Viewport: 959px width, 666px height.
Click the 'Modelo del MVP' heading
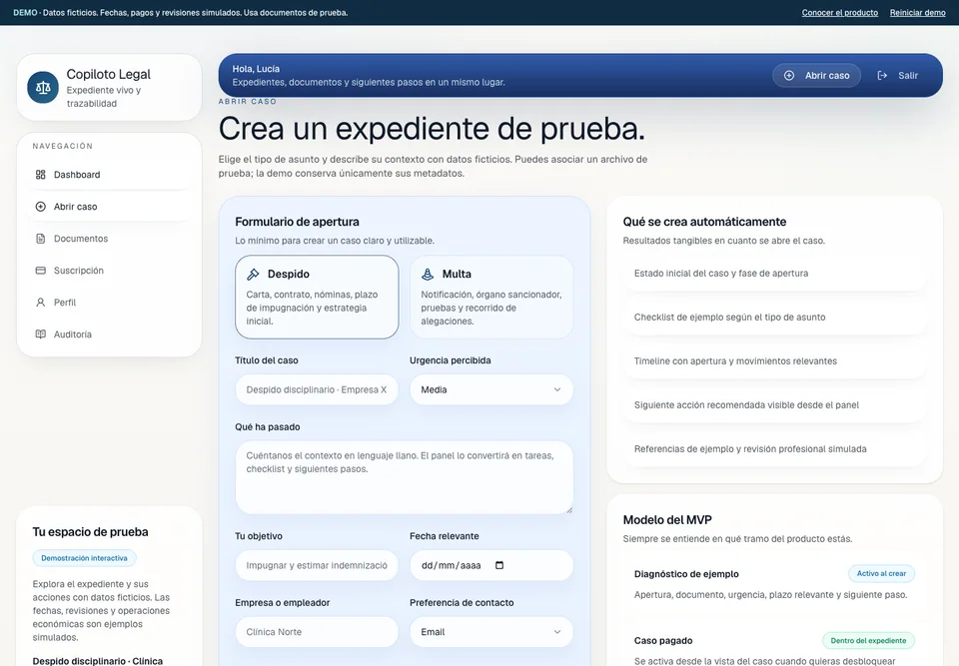click(667, 520)
